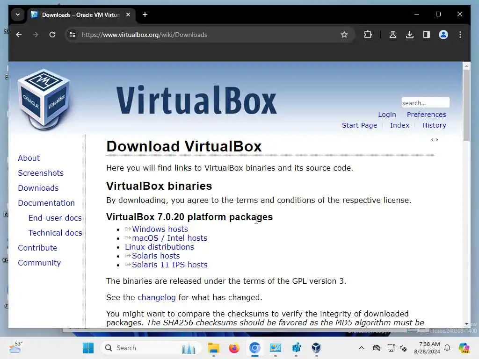Open Contribute in the sidebar
This screenshot has width=479, height=359.
[37, 248]
